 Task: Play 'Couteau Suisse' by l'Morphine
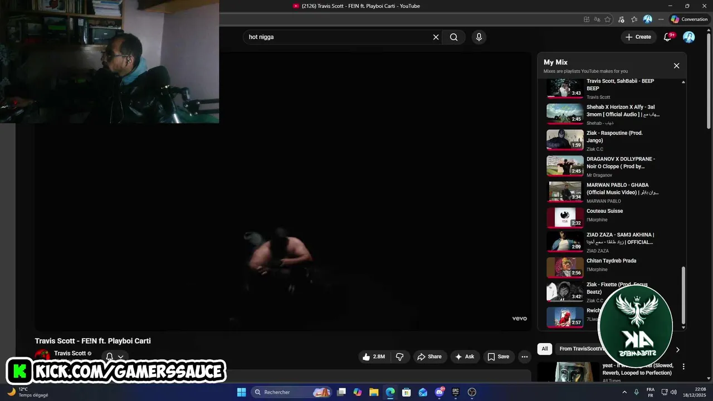point(605,211)
